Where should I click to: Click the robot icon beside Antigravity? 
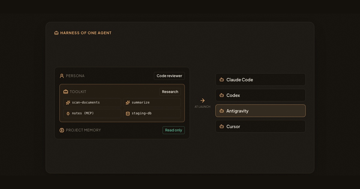(222, 111)
